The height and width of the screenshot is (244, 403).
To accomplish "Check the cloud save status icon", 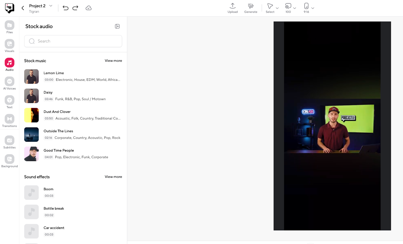I will [88, 8].
